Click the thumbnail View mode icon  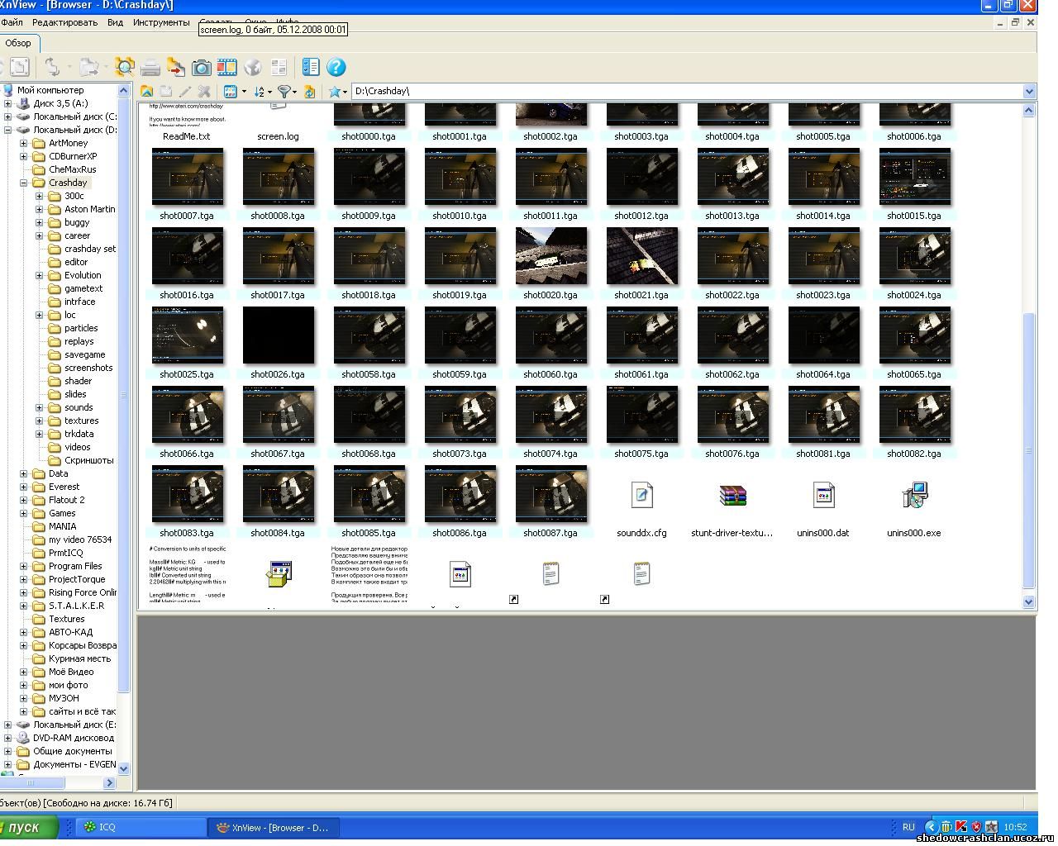(x=231, y=92)
